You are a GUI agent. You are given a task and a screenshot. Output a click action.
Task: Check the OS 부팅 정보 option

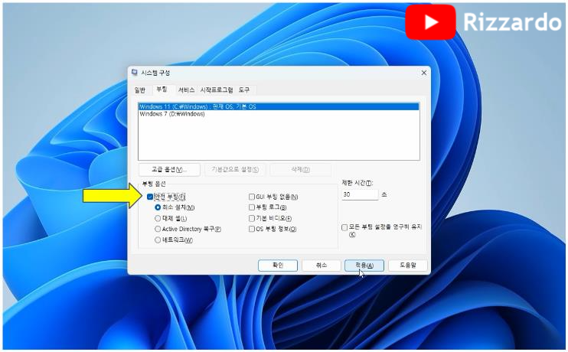tap(252, 229)
